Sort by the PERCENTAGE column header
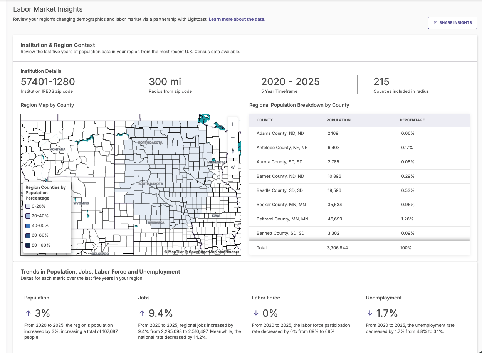The width and height of the screenshot is (482, 353). coord(412,120)
